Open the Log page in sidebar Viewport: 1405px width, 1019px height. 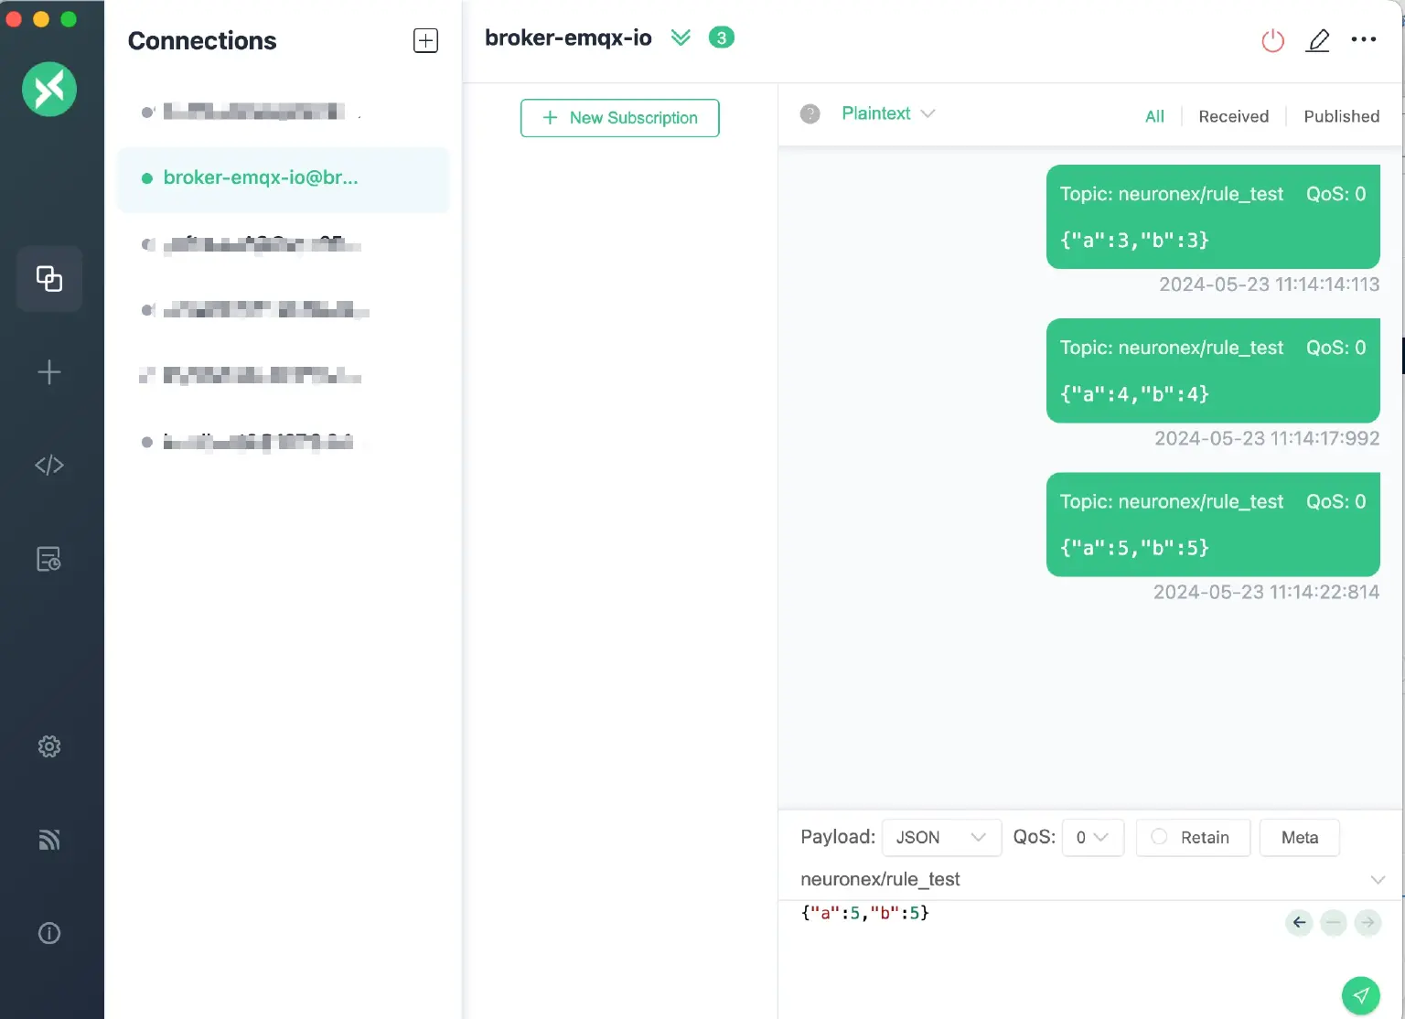[49, 559]
